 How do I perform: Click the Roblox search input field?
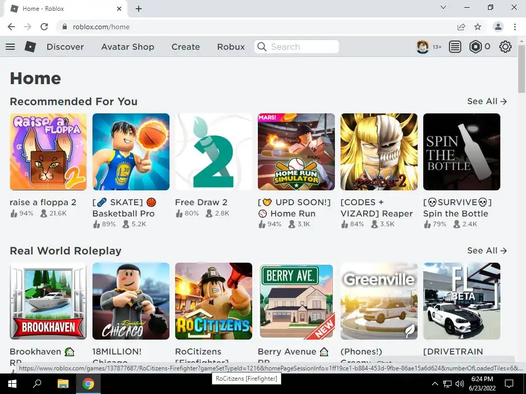tap(296, 47)
